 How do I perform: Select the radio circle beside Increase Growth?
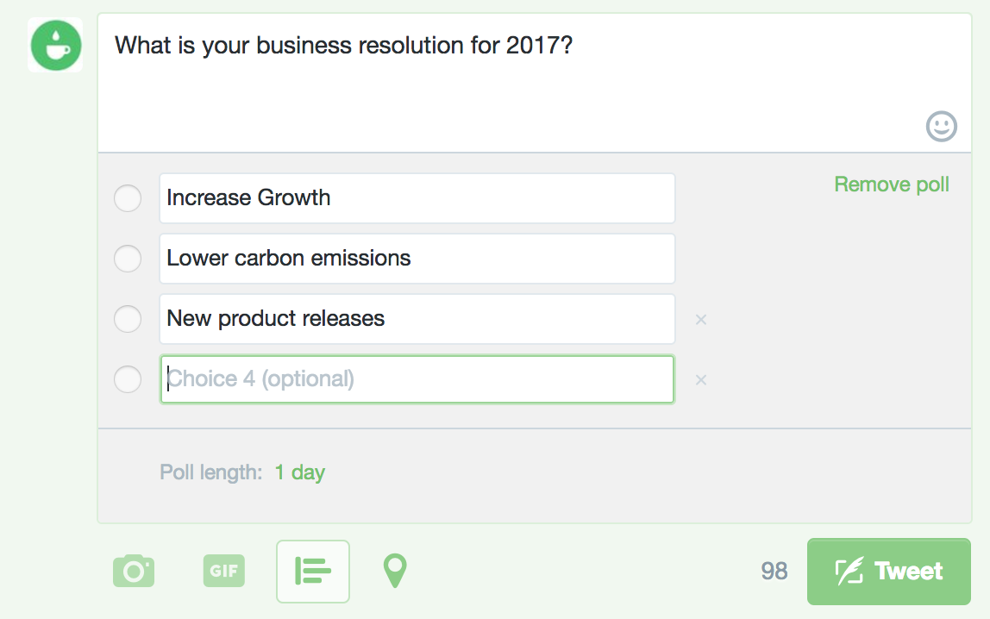(x=128, y=198)
